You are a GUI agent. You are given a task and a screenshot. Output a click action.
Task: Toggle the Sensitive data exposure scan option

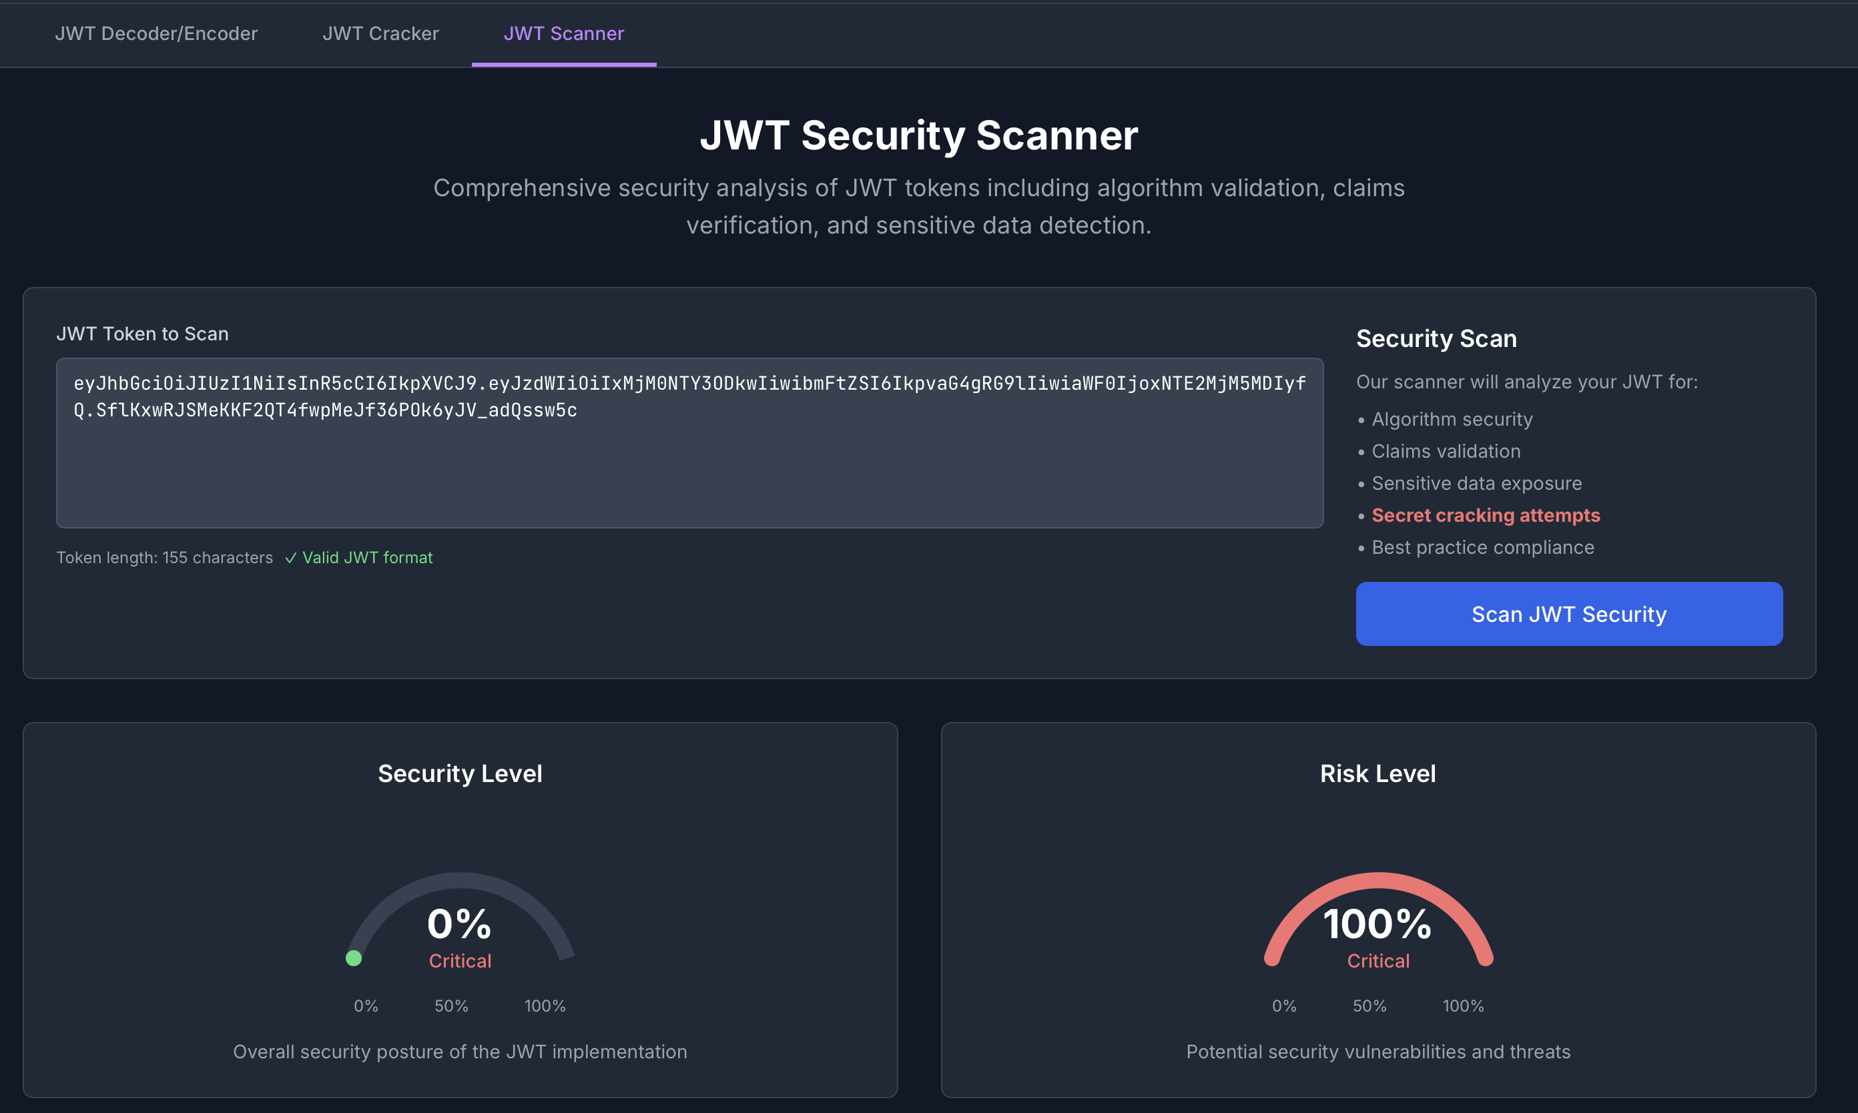coord(1476,483)
